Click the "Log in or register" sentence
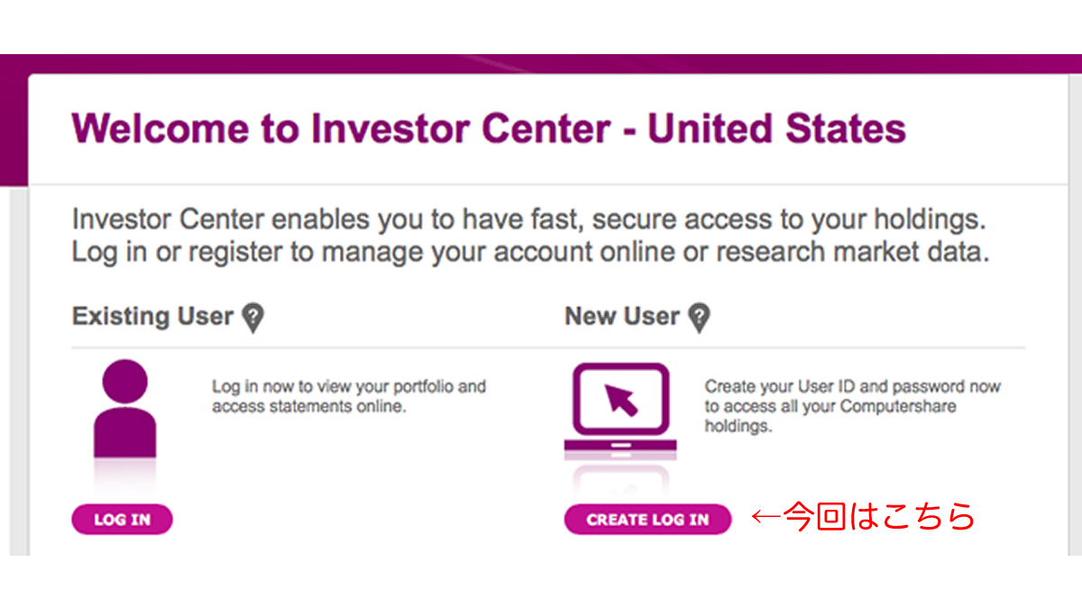 [x=530, y=253]
